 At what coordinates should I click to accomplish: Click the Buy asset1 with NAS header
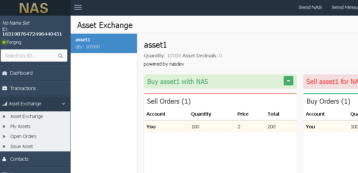pos(178,81)
